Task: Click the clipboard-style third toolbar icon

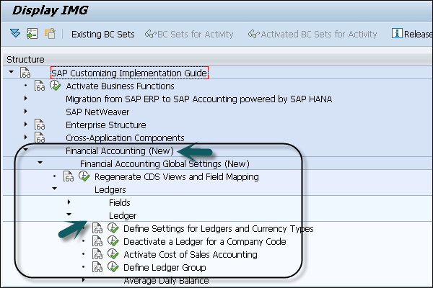Action: coord(49,34)
